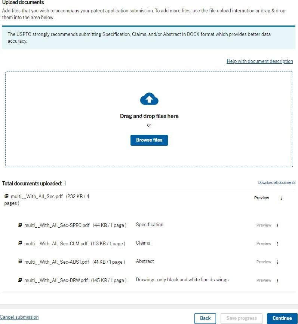This screenshot has width=298, height=324.
Task: Click file icon beside multi__With_All_Sec-SPEC.pdf
Action: (20, 225)
